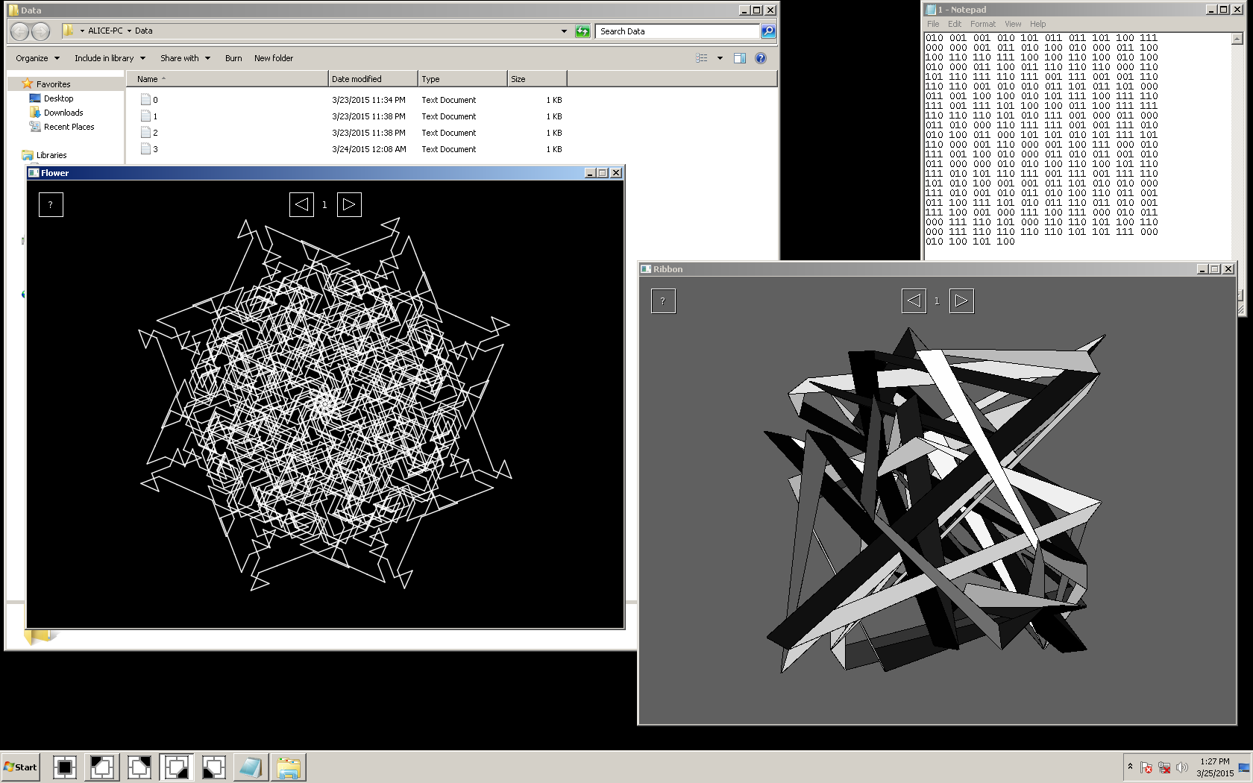Click the Search Data input field
The image size is (1253, 783).
(677, 31)
